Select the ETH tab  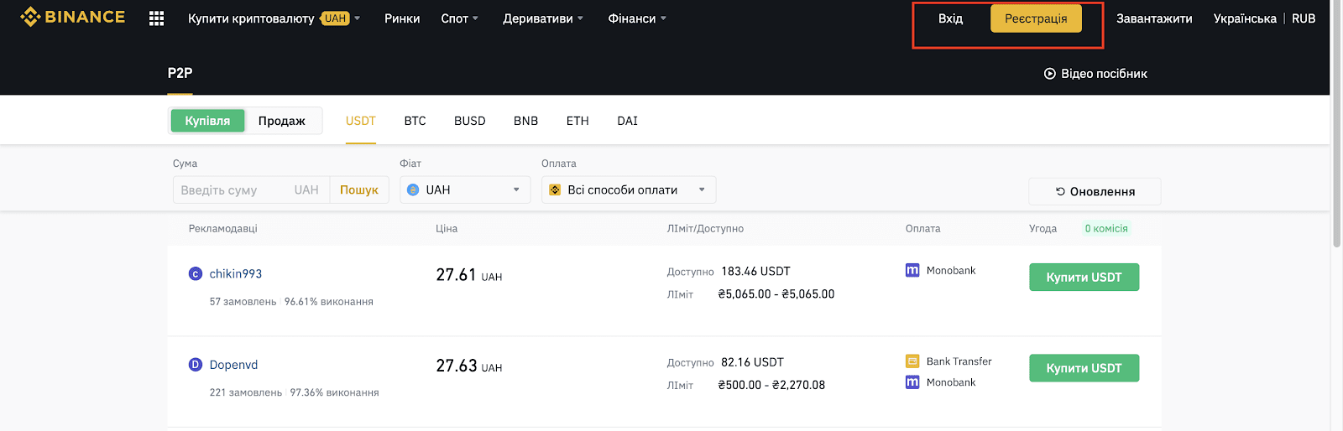point(577,121)
